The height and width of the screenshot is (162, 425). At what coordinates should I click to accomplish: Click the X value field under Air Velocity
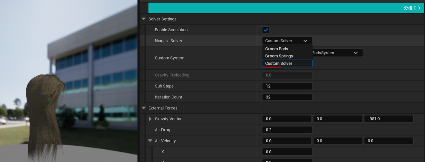point(287,152)
